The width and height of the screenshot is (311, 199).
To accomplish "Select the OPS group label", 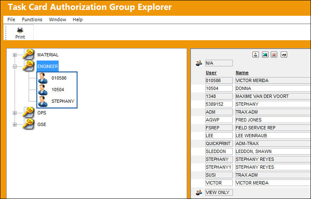I will click(42, 113).
